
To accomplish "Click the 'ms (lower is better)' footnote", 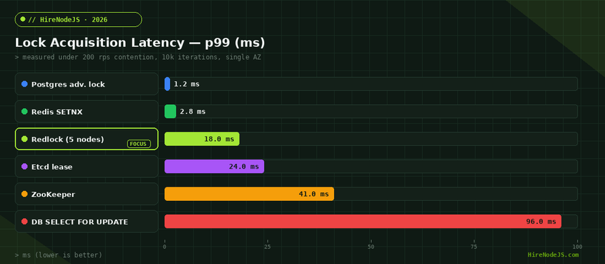I will tap(58, 255).
